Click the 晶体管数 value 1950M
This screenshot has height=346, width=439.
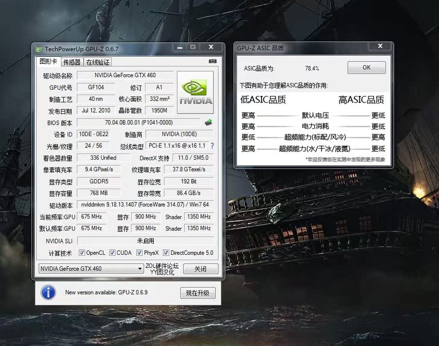pos(159,110)
